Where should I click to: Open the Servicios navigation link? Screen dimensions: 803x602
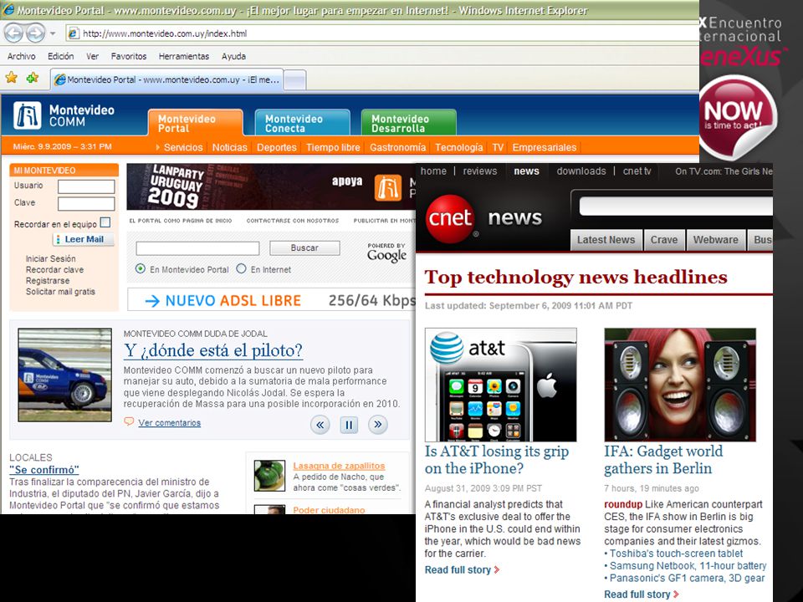click(x=183, y=147)
